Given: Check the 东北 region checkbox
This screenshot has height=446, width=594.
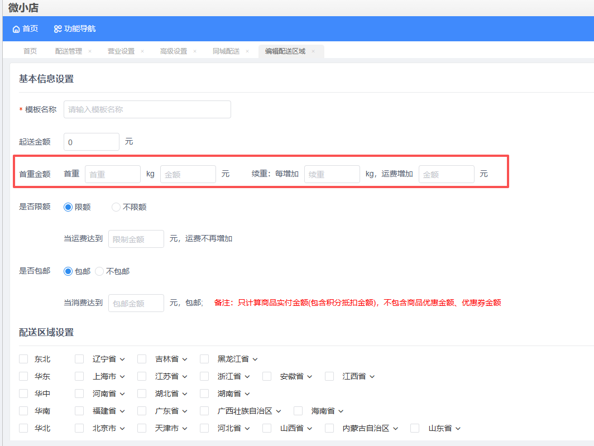Looking at the screenshot, I should (x=23, y=359).
